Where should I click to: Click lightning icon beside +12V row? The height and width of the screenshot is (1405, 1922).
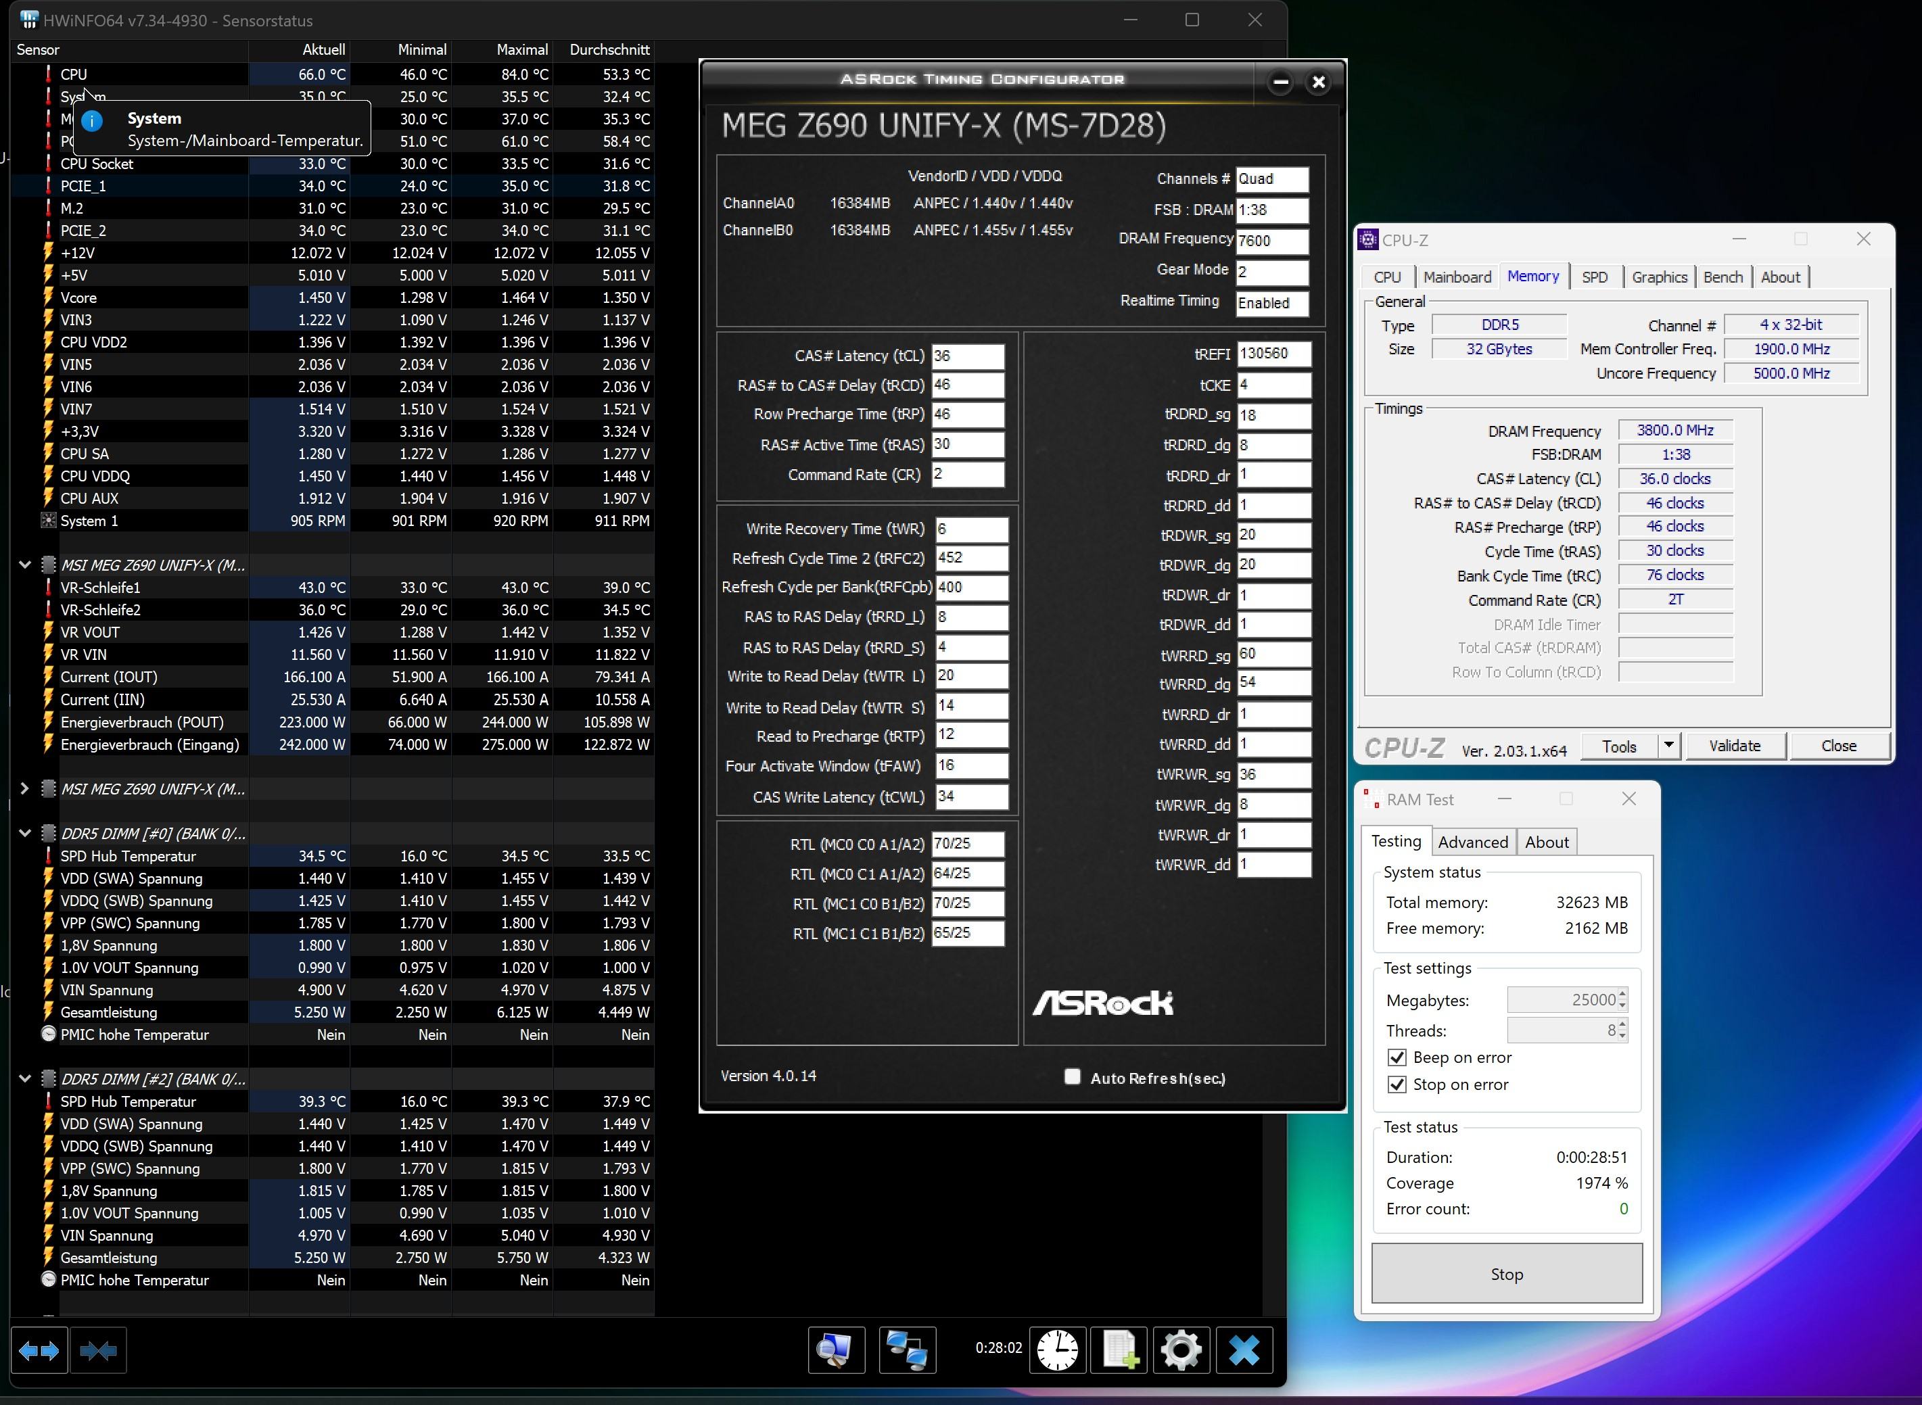[x=49, y=253]
